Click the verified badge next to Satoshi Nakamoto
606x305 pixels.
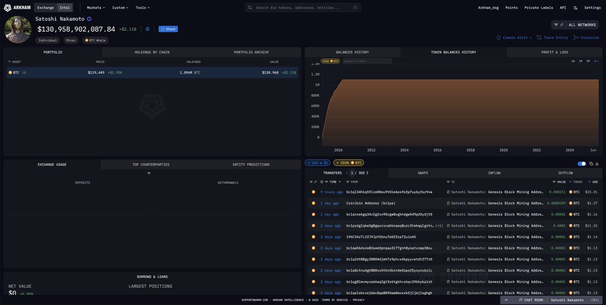89,19
